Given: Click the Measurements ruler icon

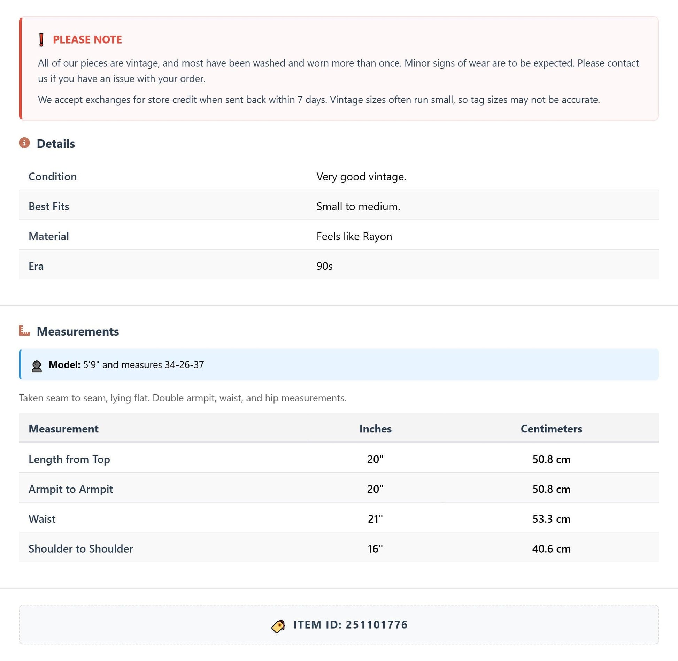Looking at the screenshot, I should [24, 331].
